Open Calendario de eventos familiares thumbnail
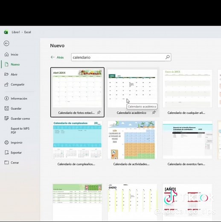Image resolution: width=221 pixels, height=222 pixels. click(x=187, y=140)
